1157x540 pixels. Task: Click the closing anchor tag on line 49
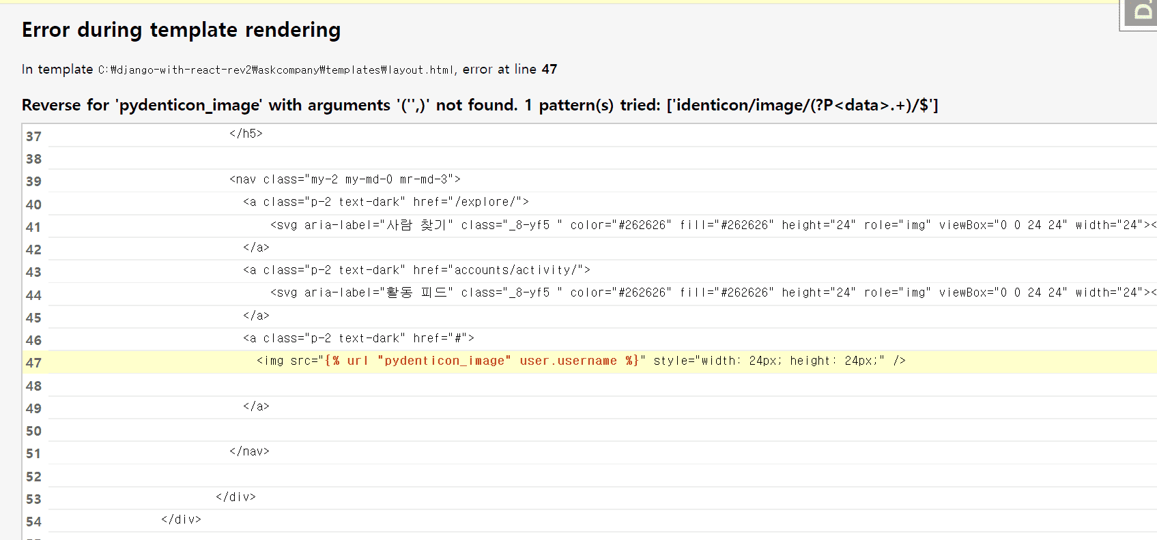(x=256, y=406)
